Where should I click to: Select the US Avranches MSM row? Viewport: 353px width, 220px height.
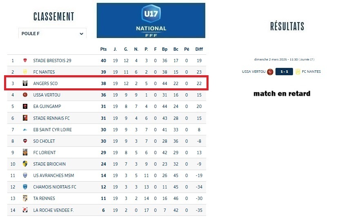click(106, 175)
